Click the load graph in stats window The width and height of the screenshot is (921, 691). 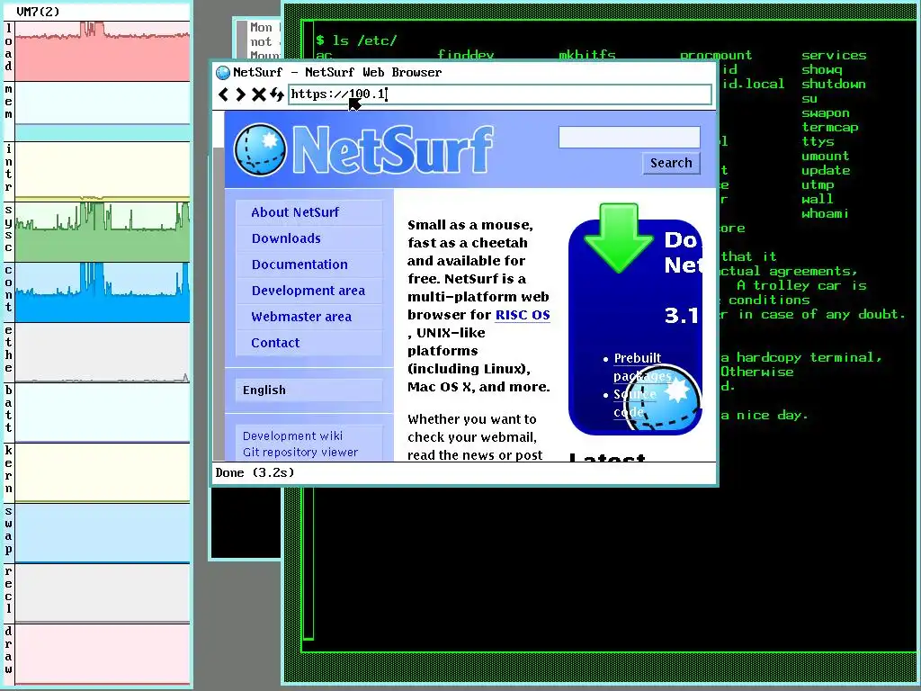(103, 51)
